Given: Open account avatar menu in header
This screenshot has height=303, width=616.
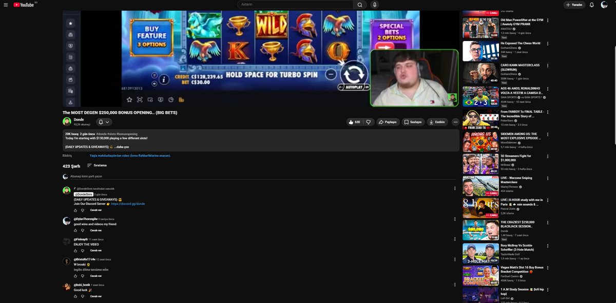Looking at the screenshot, I should click(604, 5).
